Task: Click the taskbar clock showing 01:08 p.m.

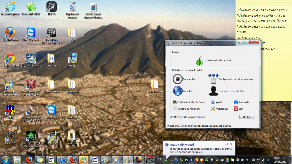Action: [x=280, y=159]
